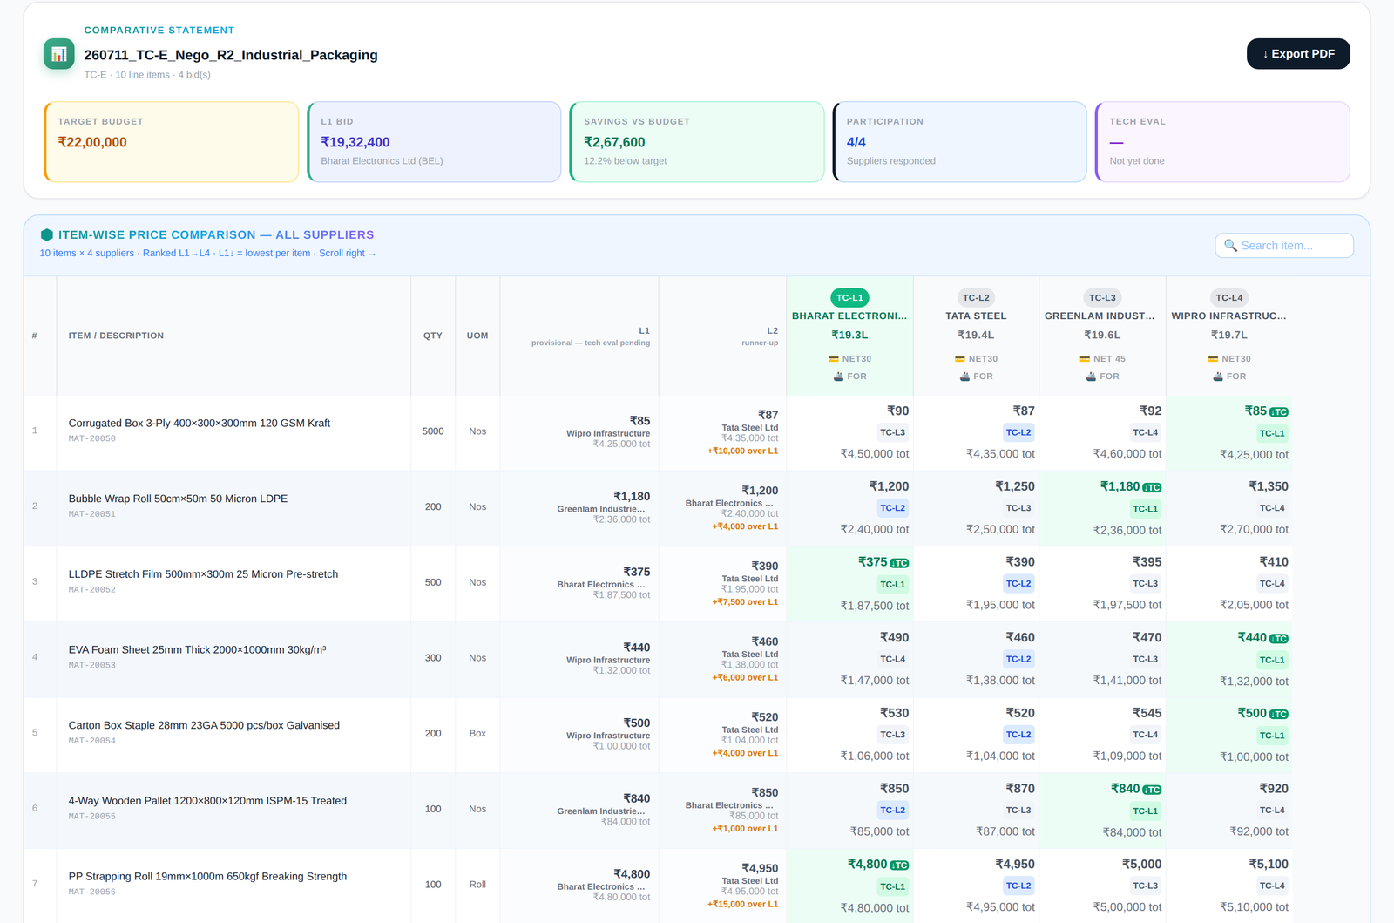
Task: Click the TC tag beside the ₹1,180 Greenlam price
Action: pos(1152,488)
